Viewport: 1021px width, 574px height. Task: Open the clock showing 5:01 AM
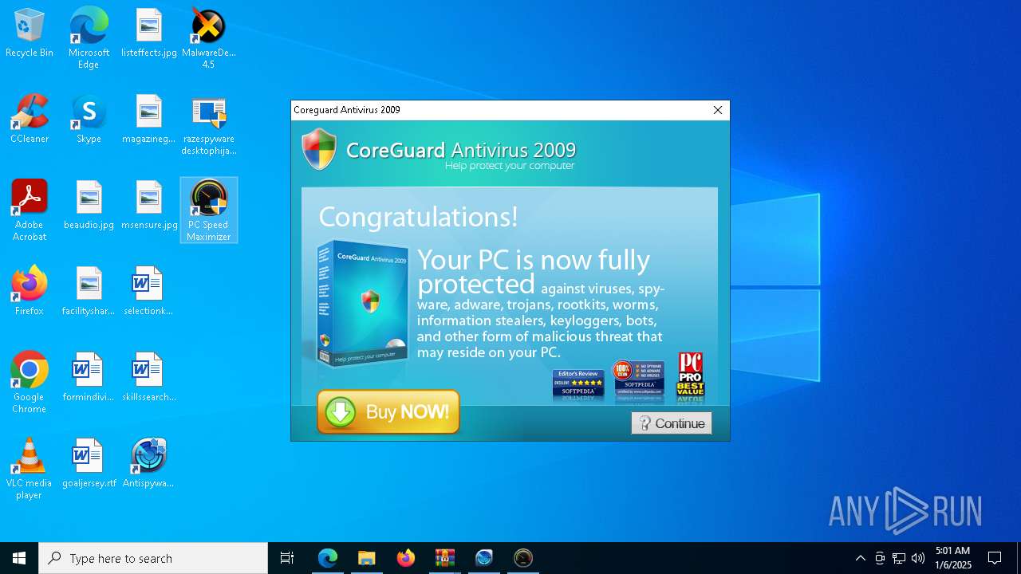[x=953, y=558]
